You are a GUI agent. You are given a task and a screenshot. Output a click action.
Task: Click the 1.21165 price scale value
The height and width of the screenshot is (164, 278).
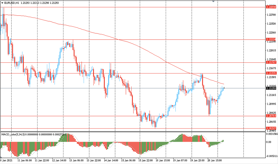tap(271, 95)
